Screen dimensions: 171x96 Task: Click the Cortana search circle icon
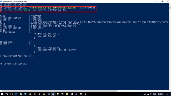[x=7, y=94]
